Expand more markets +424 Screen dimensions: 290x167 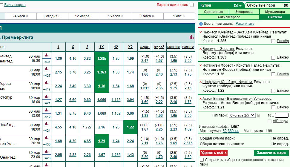pos(47,131)
